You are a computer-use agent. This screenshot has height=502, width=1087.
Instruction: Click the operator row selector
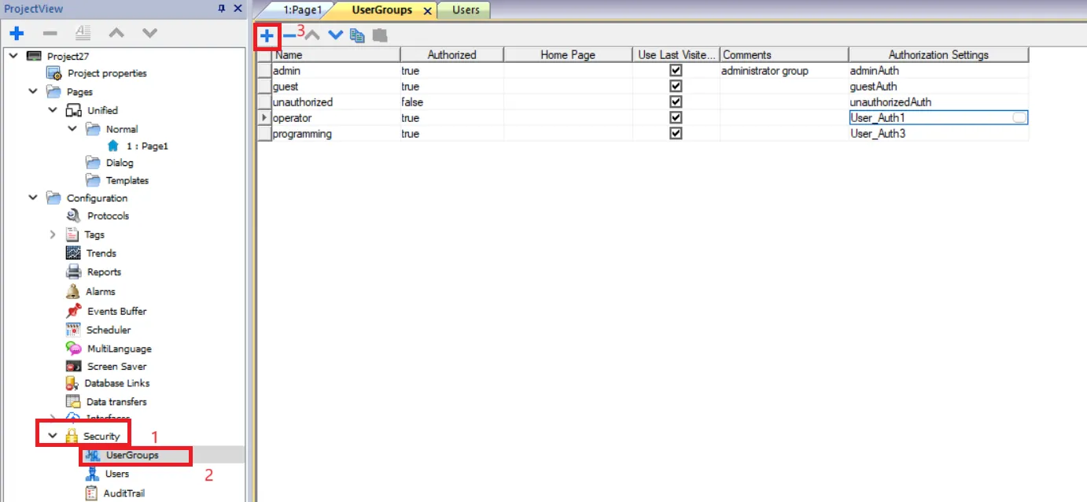click(264, 118)
